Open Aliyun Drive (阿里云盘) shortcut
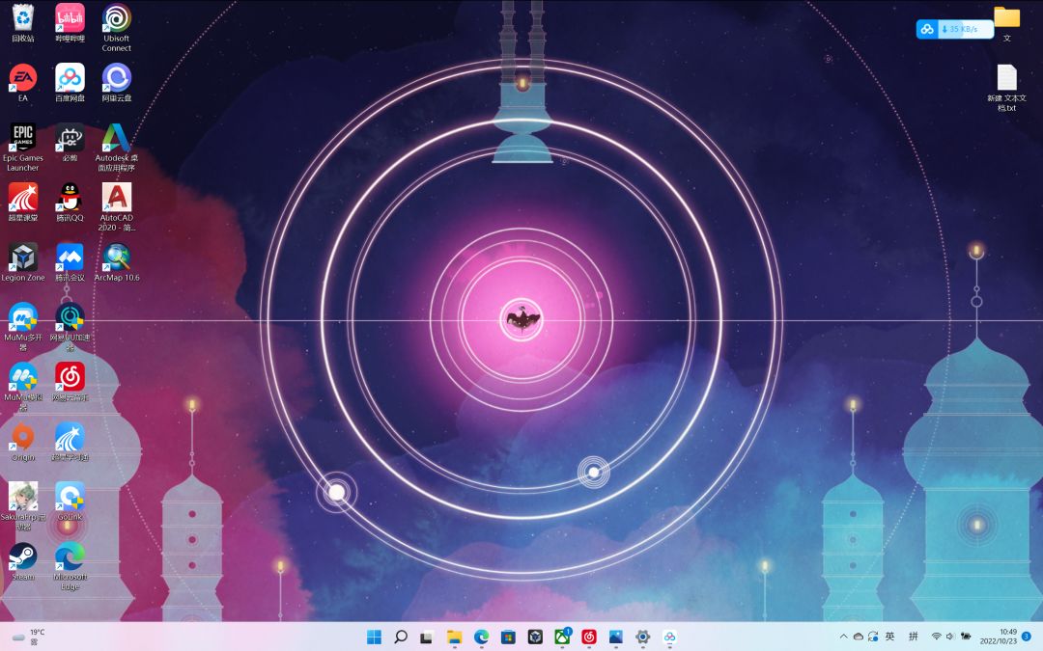Screen dimensions: 1043x651 point(117,83)
